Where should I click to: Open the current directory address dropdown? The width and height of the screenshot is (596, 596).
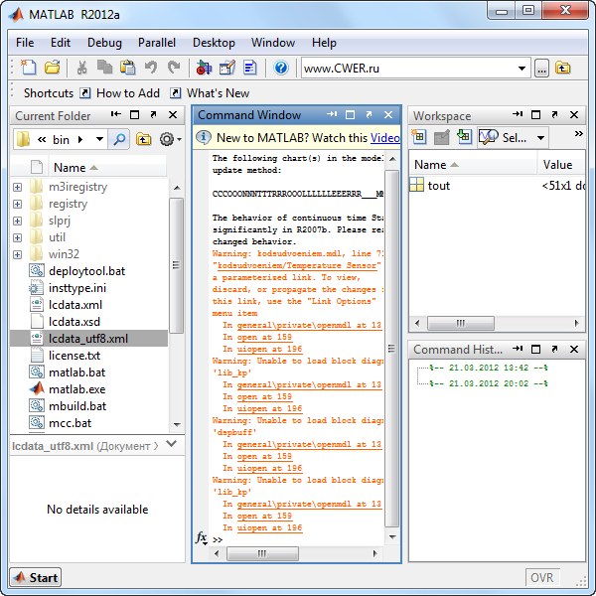tap(521, 69)
